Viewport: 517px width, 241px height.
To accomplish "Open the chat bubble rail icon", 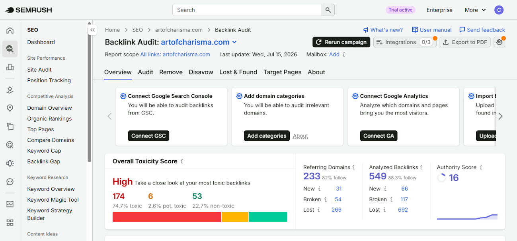I will tap(10, 181).
